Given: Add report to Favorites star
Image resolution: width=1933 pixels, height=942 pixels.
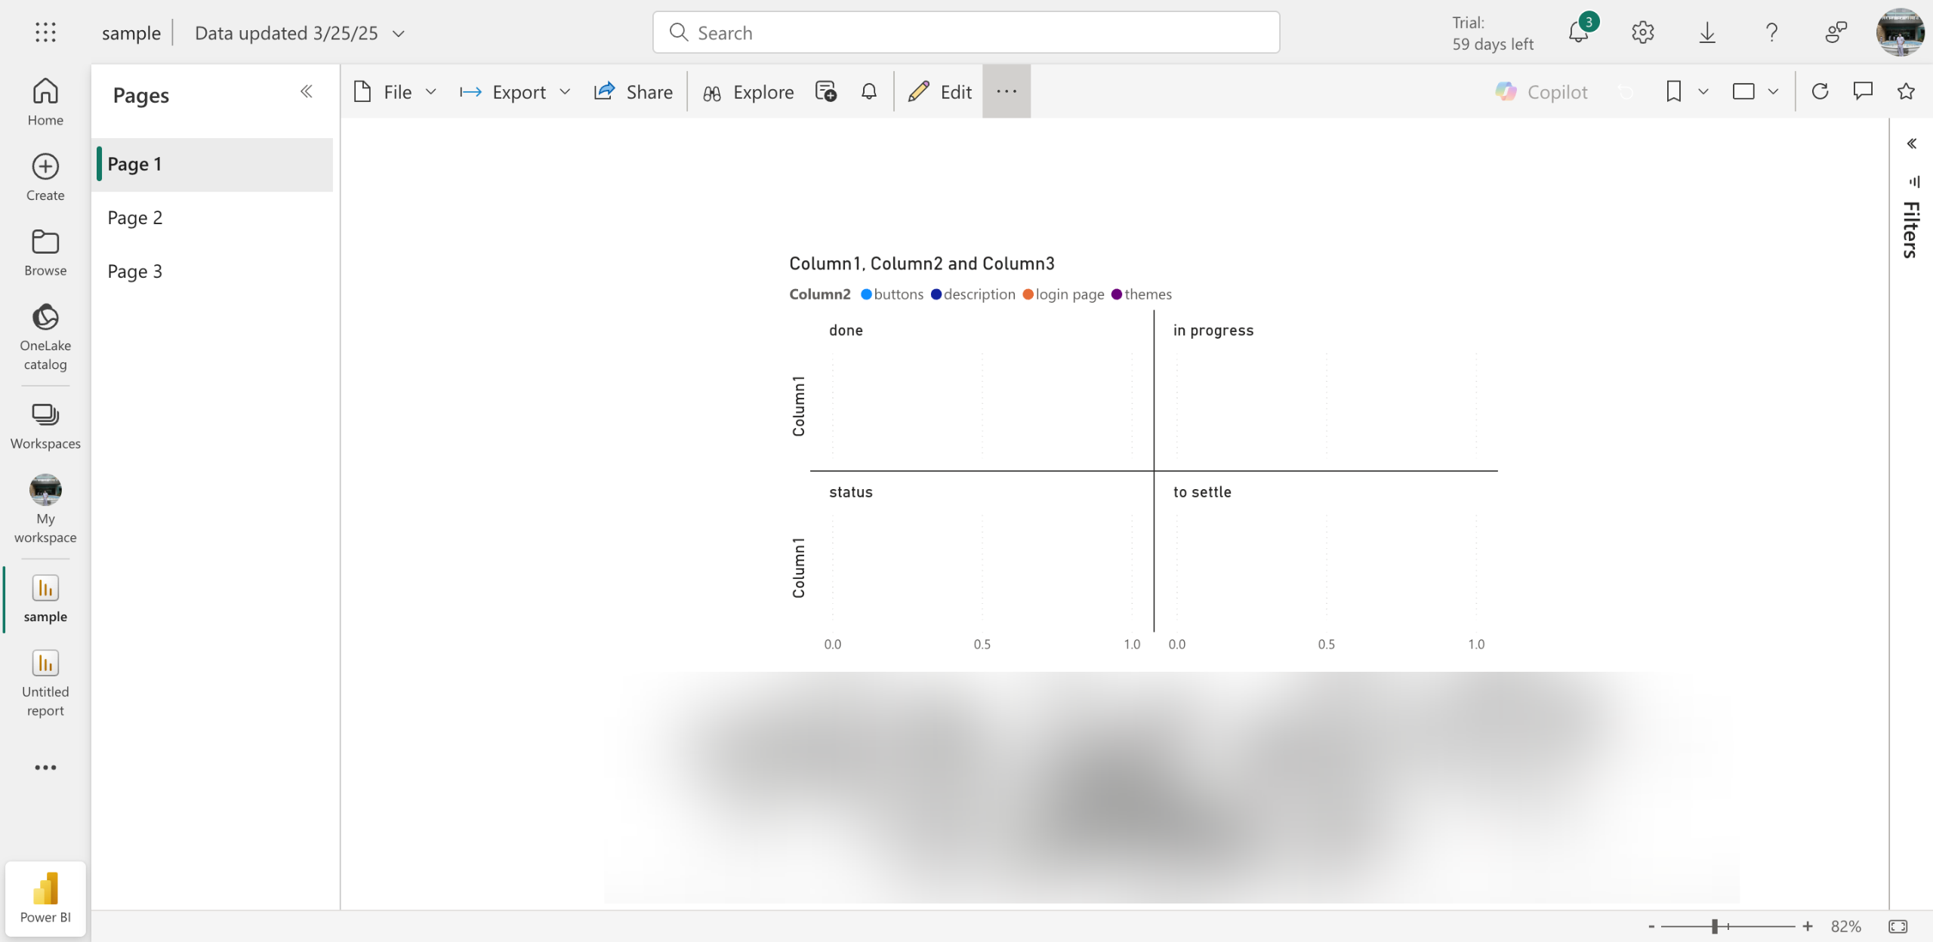Looking at the screenshot, I should [x=1906, y=91].
